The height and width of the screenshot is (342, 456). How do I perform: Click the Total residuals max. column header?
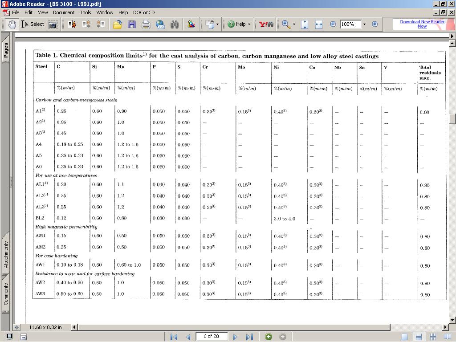point(430,73)
